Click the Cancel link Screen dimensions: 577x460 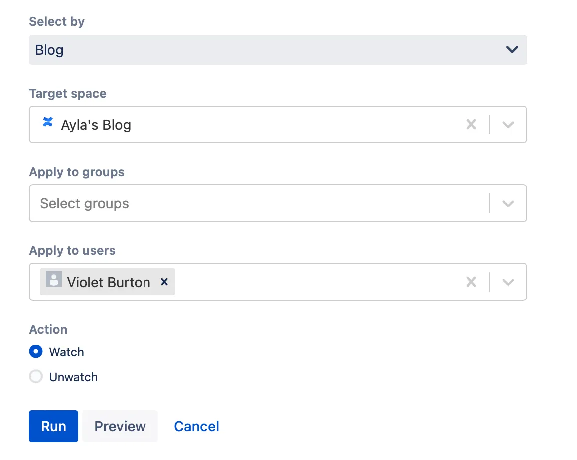[x=196, y=426]
